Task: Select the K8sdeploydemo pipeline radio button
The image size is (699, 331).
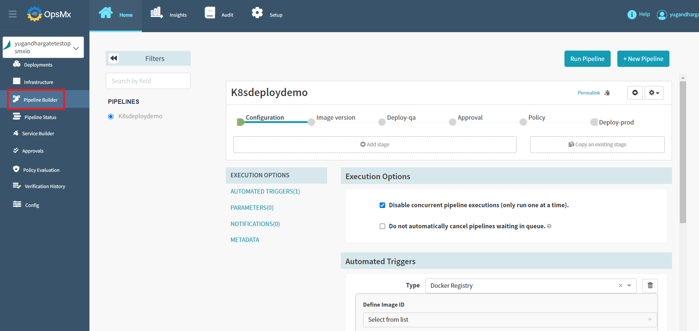Action: coord(111,116)
